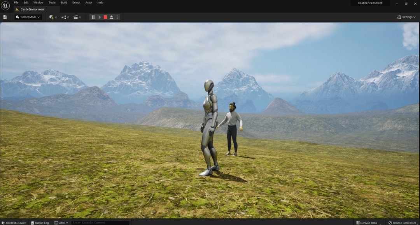Open the Select menu
This screenshot has width=420, height=225.
tap(76, 2)
